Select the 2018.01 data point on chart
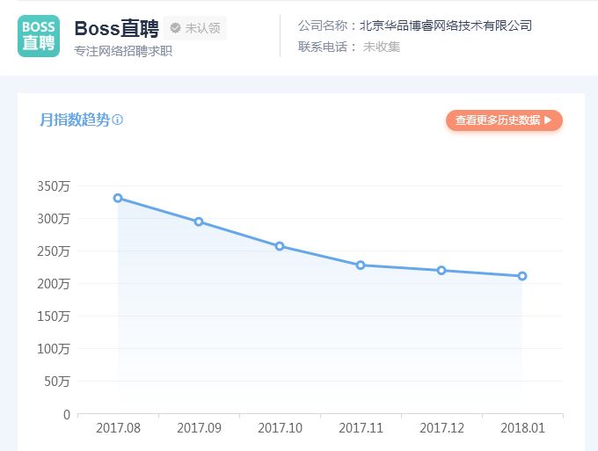The image size is (598, 451). click(x=522, y=276)
